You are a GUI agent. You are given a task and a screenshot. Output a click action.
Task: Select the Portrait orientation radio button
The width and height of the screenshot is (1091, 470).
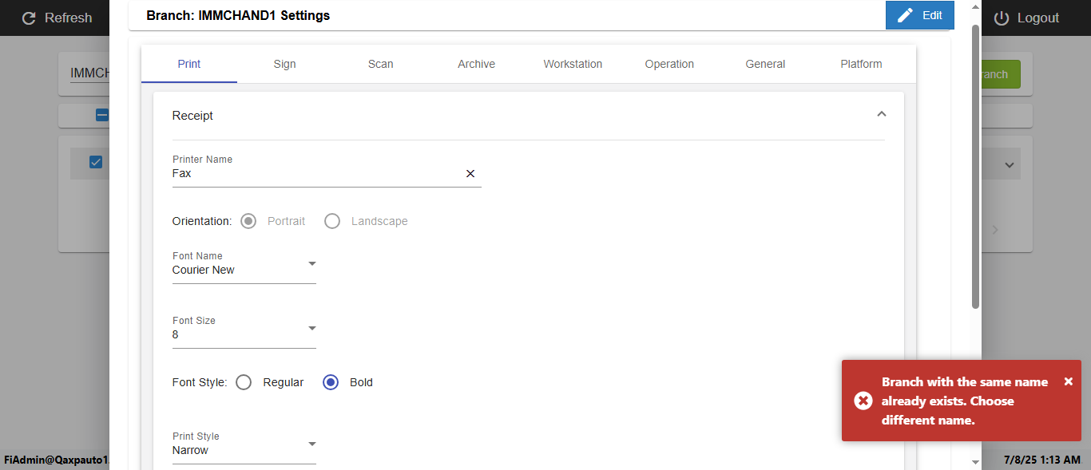click(248, 221)
